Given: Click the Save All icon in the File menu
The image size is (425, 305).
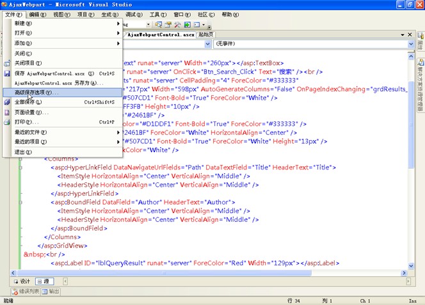Looking at the screenshot, I should pos(7,102).
